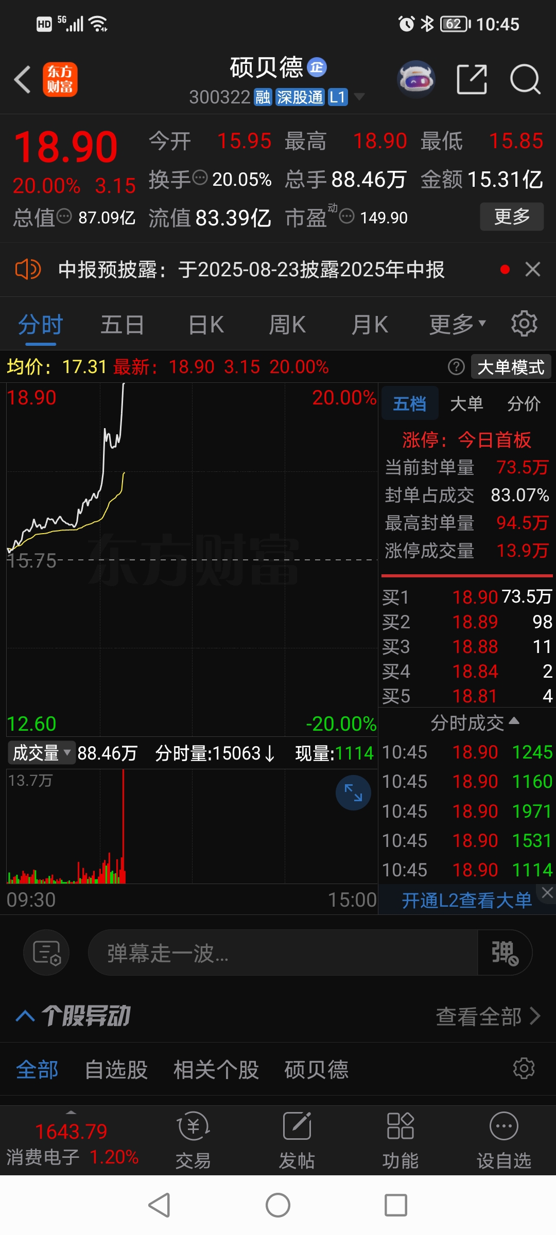This screenshot has width=556, height=1235.
Task: Switch to 五日 chart tab
Action: 123,325
